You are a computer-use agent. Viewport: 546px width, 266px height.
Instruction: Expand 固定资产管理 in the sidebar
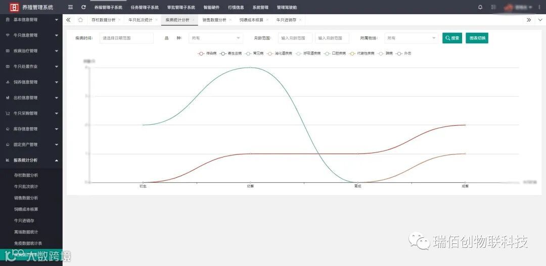[x=31, y=145]
